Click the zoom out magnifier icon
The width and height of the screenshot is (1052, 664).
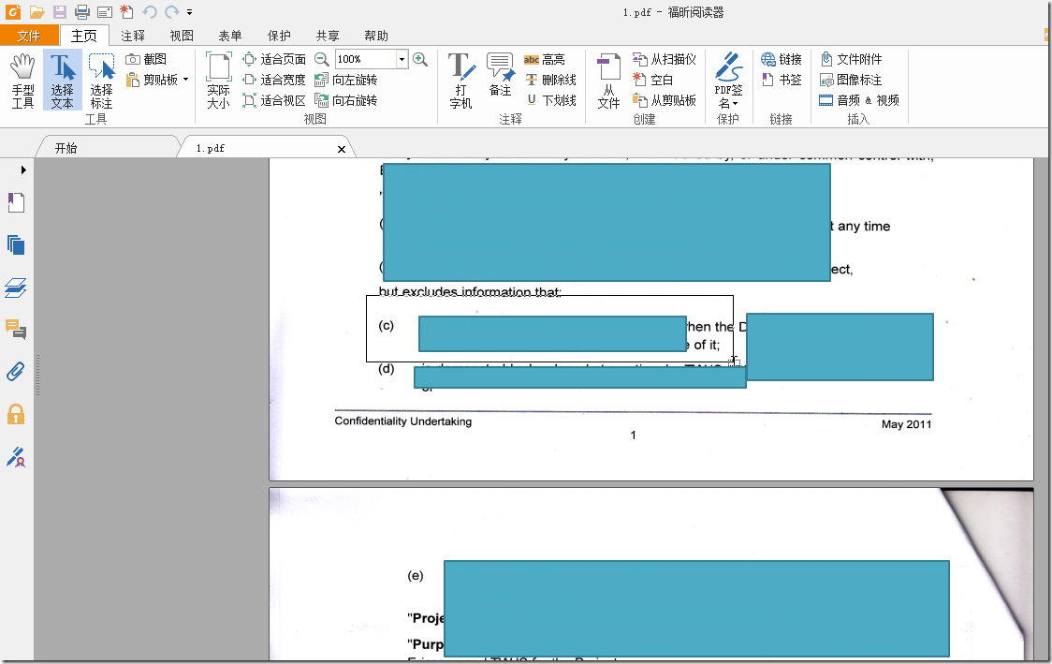tap(322, 59)
